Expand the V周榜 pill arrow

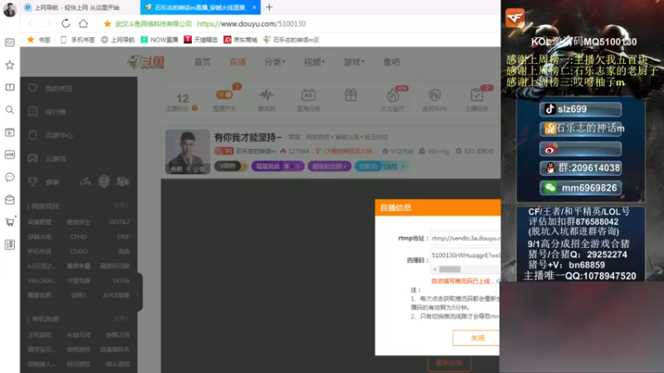pos(243,167)
